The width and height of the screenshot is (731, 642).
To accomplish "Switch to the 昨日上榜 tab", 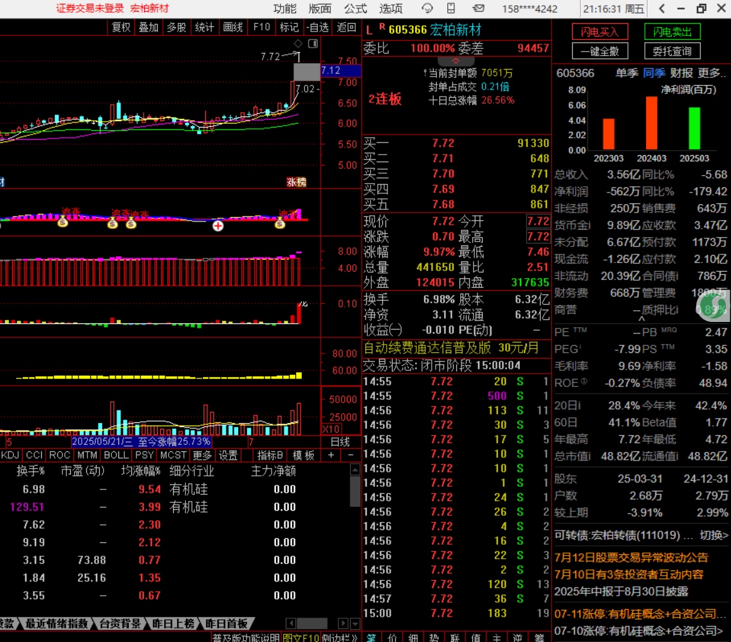I will tap(173, 623).
